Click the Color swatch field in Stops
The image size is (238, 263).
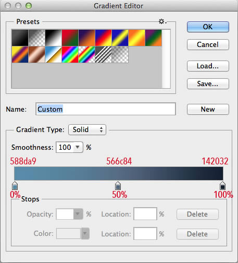(x=69, y=233)
